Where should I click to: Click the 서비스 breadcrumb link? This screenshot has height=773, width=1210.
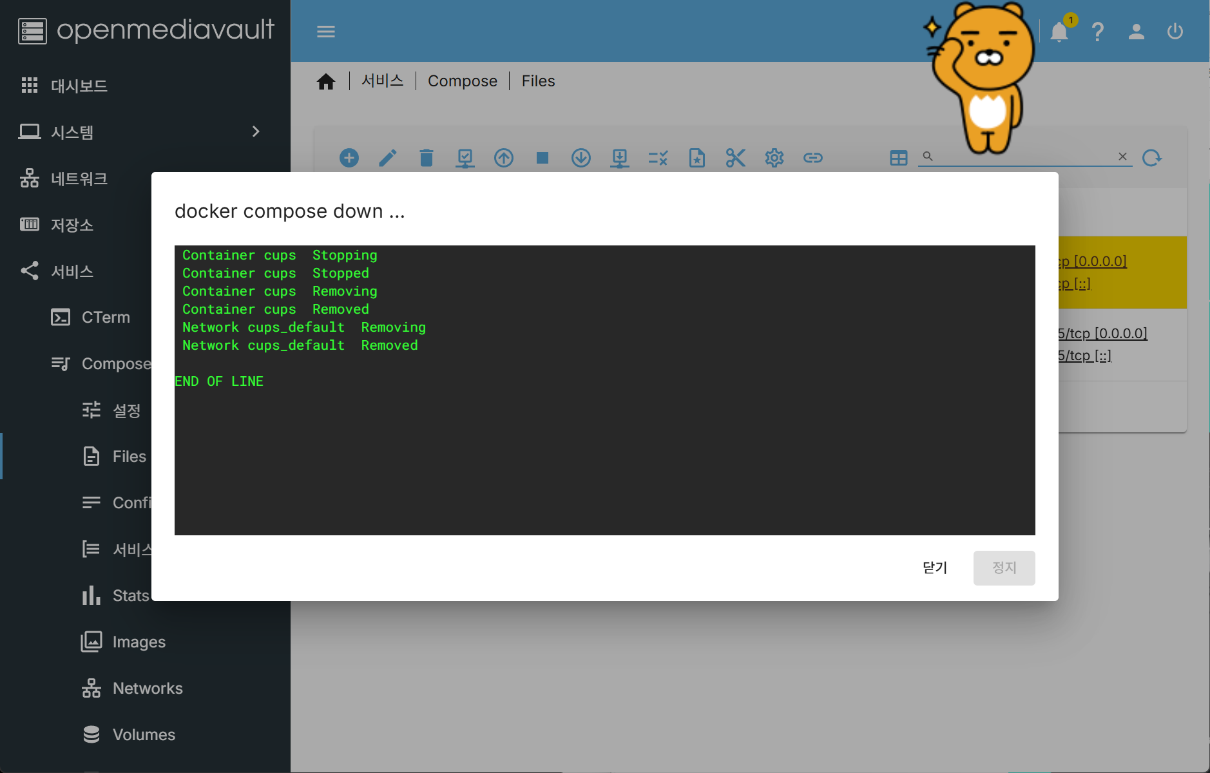click(383, 81)
